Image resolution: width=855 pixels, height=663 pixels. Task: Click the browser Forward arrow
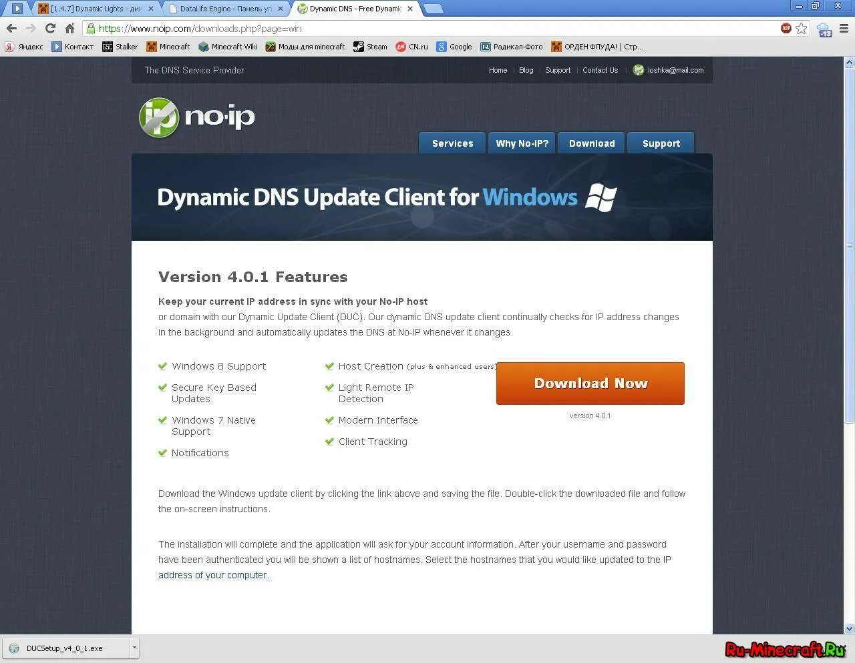coord(31,28)
